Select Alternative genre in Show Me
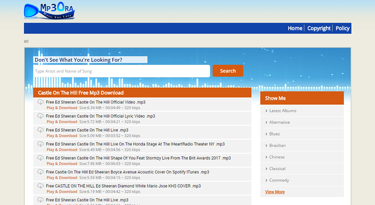The height and width of the screenshot is (205, 375). coord(279,122)
